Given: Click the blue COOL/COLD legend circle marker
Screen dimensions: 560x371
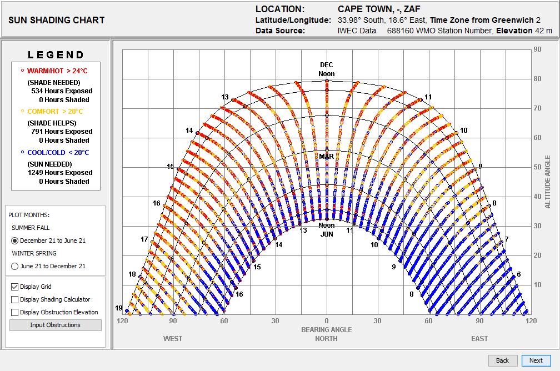Looking at the screenshot, I should (x=22, y=152).
